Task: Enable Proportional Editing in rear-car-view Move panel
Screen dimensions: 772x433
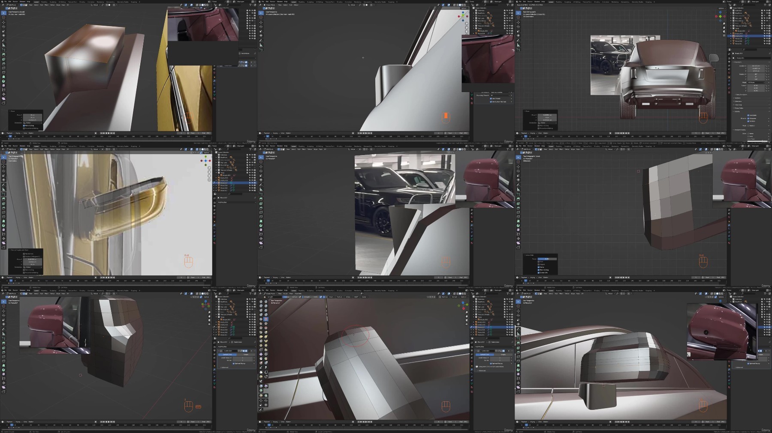Action: (x=539, y=128)
